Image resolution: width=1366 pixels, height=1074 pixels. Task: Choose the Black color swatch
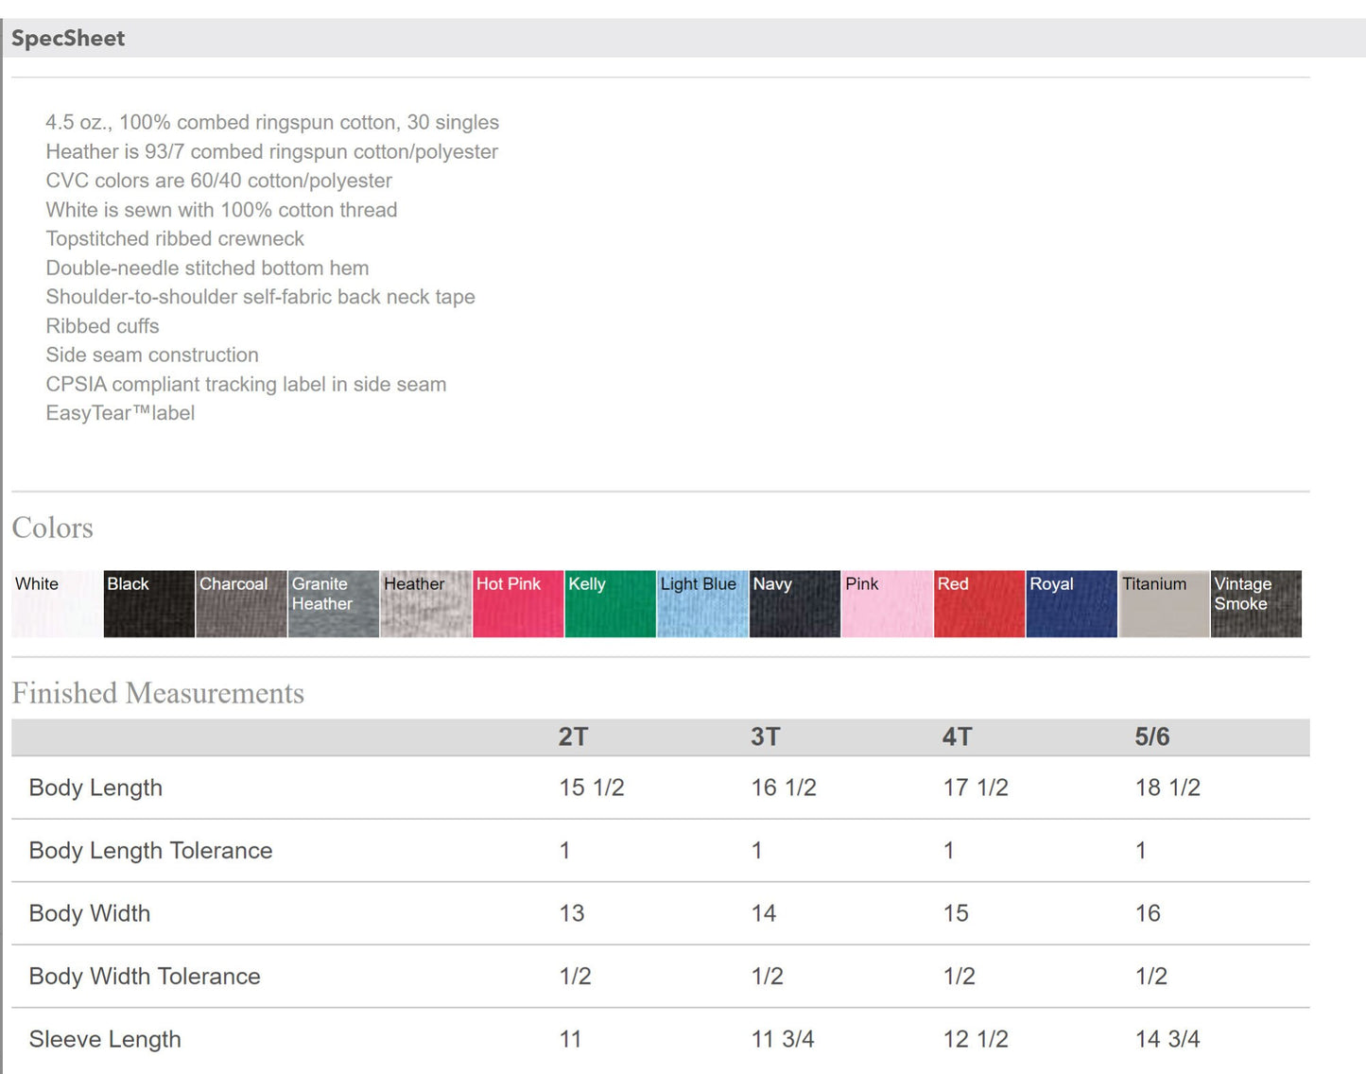[x=148, y=603]
